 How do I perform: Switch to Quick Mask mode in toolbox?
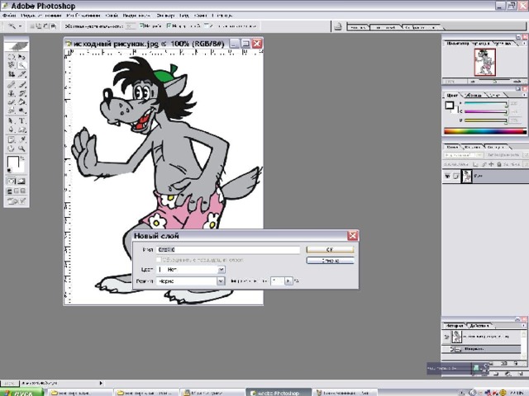(x=21, y=181)
